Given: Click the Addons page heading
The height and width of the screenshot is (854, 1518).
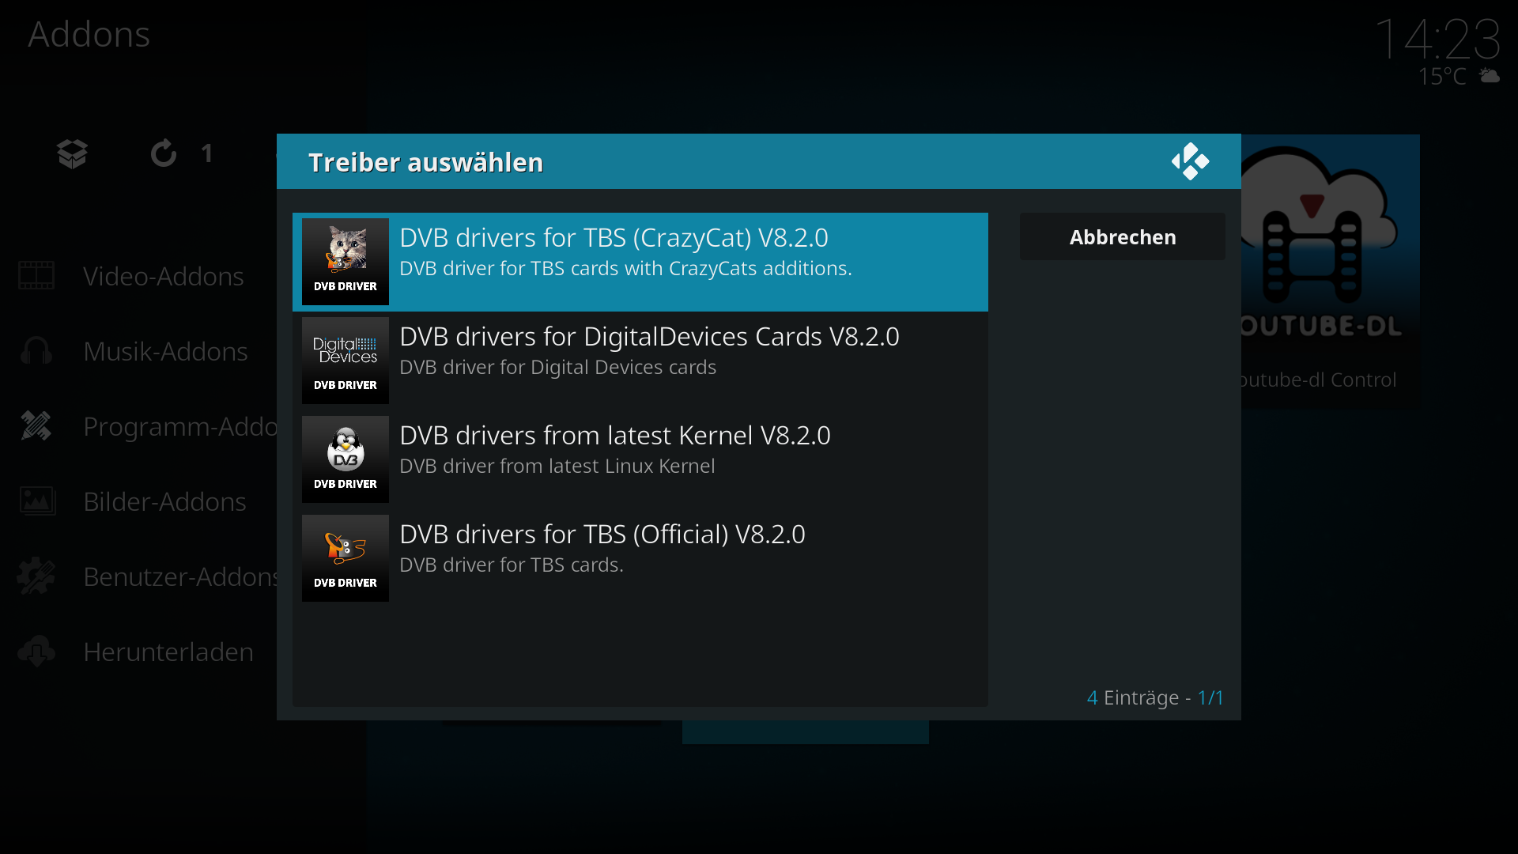Looking at the screenshot, I should pyautogui.click(x=89, y=34).
